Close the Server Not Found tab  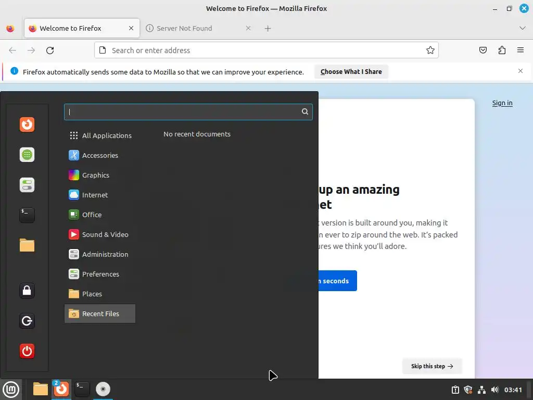click(248, 28)
